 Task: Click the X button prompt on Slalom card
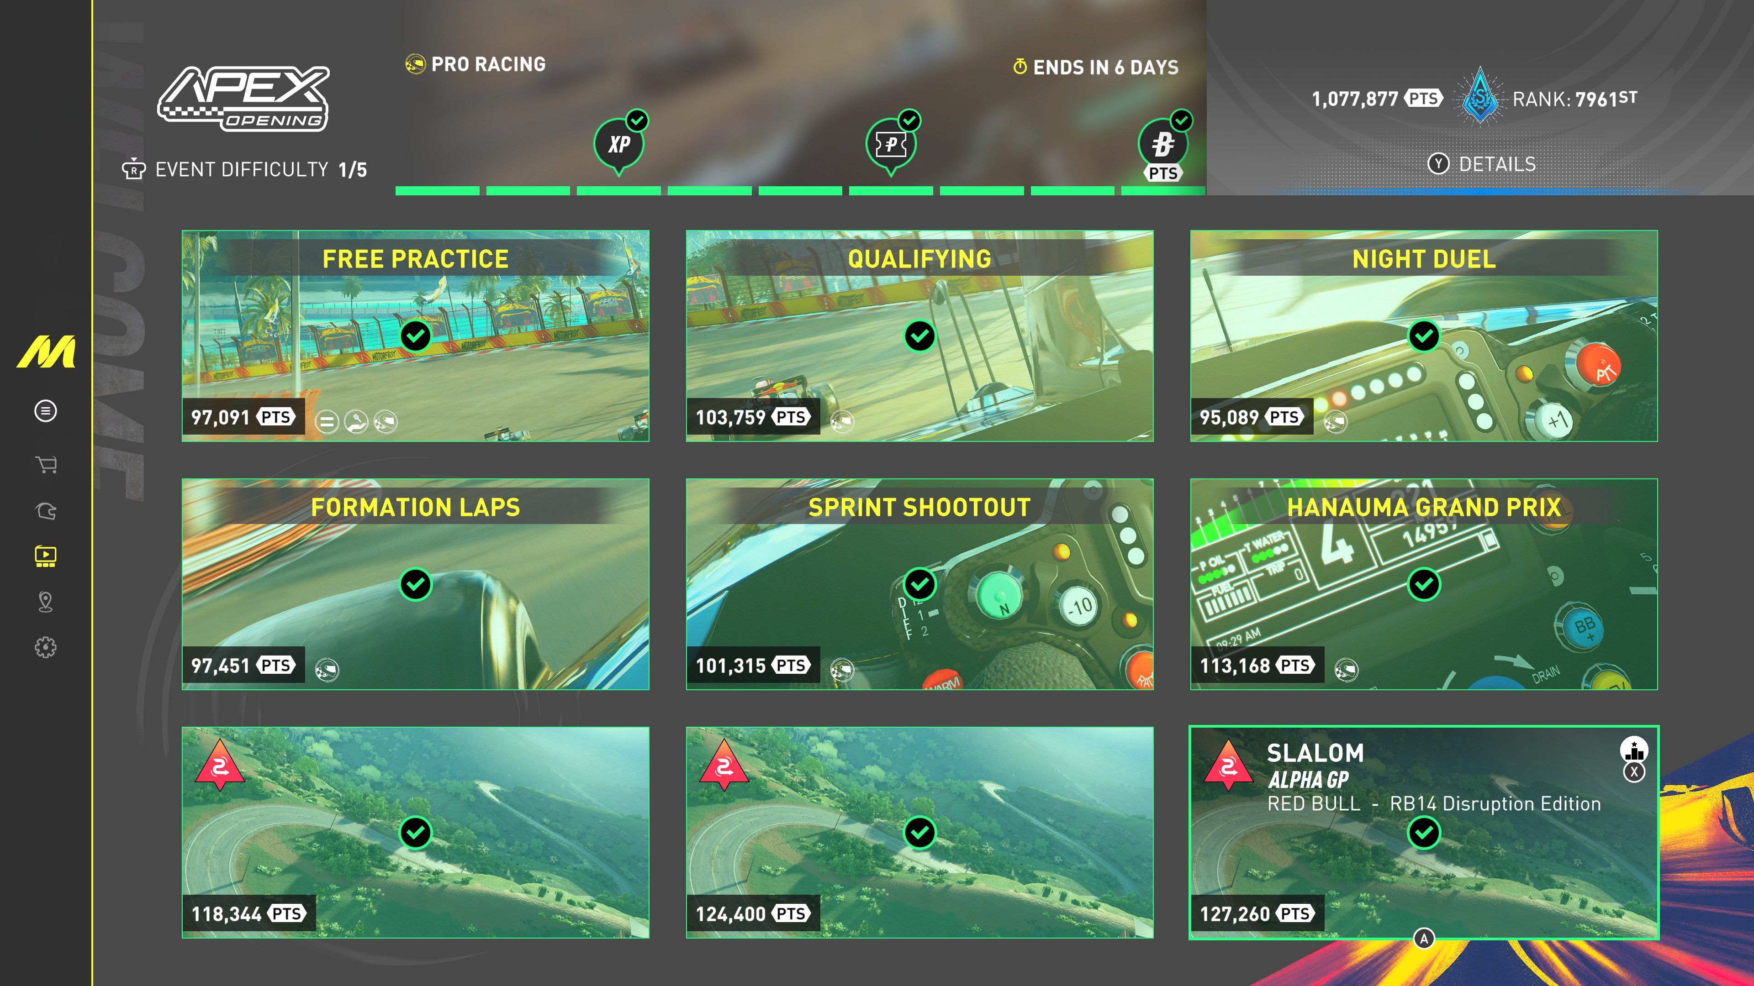coord(1634,772)
